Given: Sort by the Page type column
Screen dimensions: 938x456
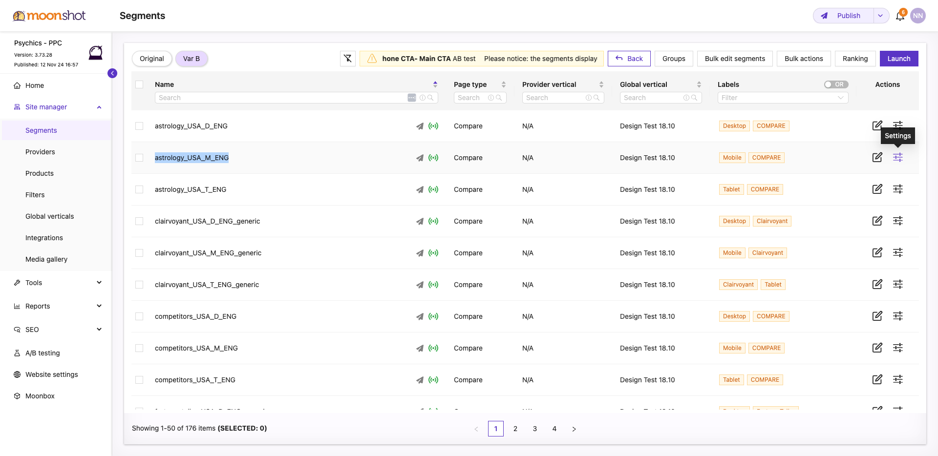Looking at the screenshot, I should click(x=504, y=84).
